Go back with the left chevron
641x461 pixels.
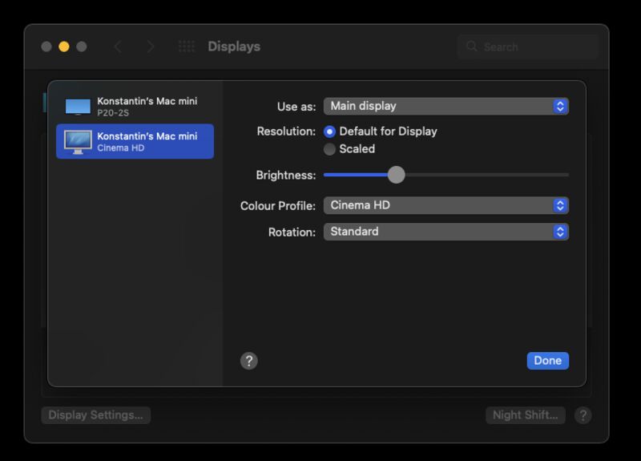[x=118, y=47]
